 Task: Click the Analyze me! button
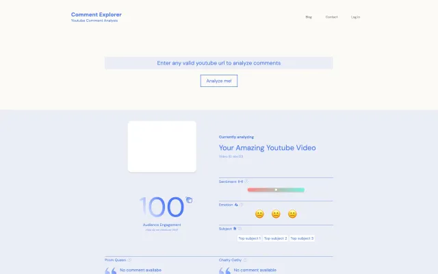219,81
